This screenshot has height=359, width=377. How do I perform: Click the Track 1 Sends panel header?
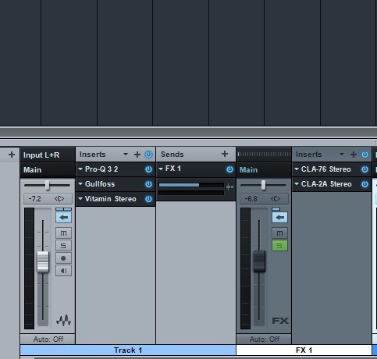tap(196, 155)
